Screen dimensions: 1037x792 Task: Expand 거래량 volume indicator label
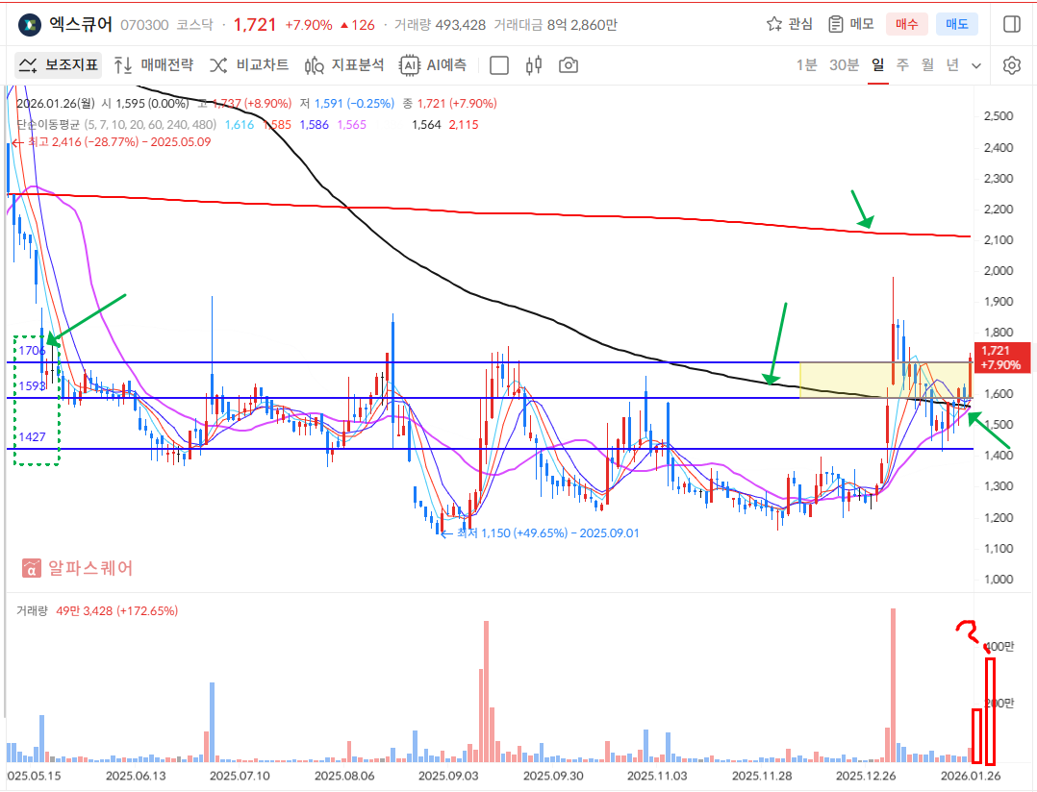coord(30,611)
